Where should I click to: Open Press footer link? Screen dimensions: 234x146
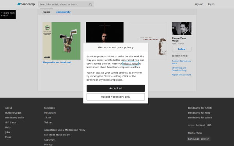point(8,137)
